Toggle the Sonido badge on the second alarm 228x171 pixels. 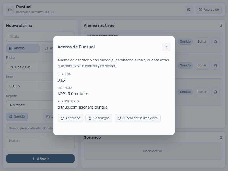coord(185,65)
